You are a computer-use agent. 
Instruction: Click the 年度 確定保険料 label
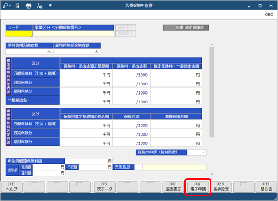pyautogui.click(x=186, y=28)
